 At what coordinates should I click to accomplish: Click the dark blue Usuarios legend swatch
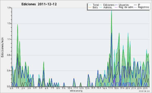[x=116, y=5]
